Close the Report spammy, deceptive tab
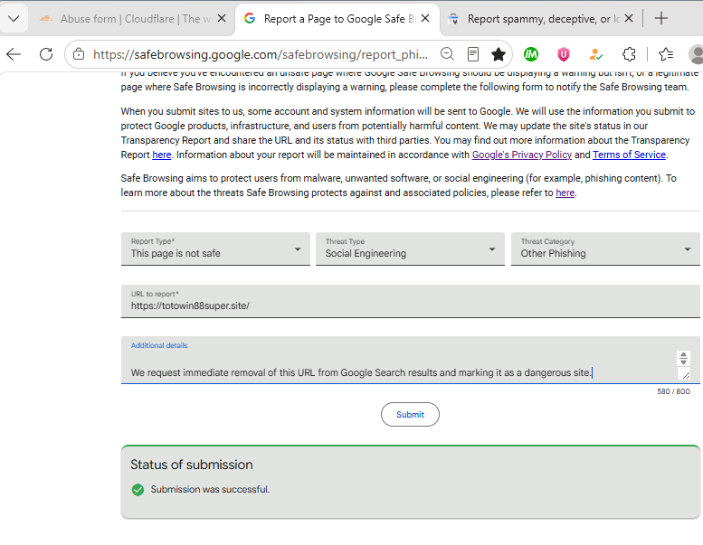 pos(629,18)
